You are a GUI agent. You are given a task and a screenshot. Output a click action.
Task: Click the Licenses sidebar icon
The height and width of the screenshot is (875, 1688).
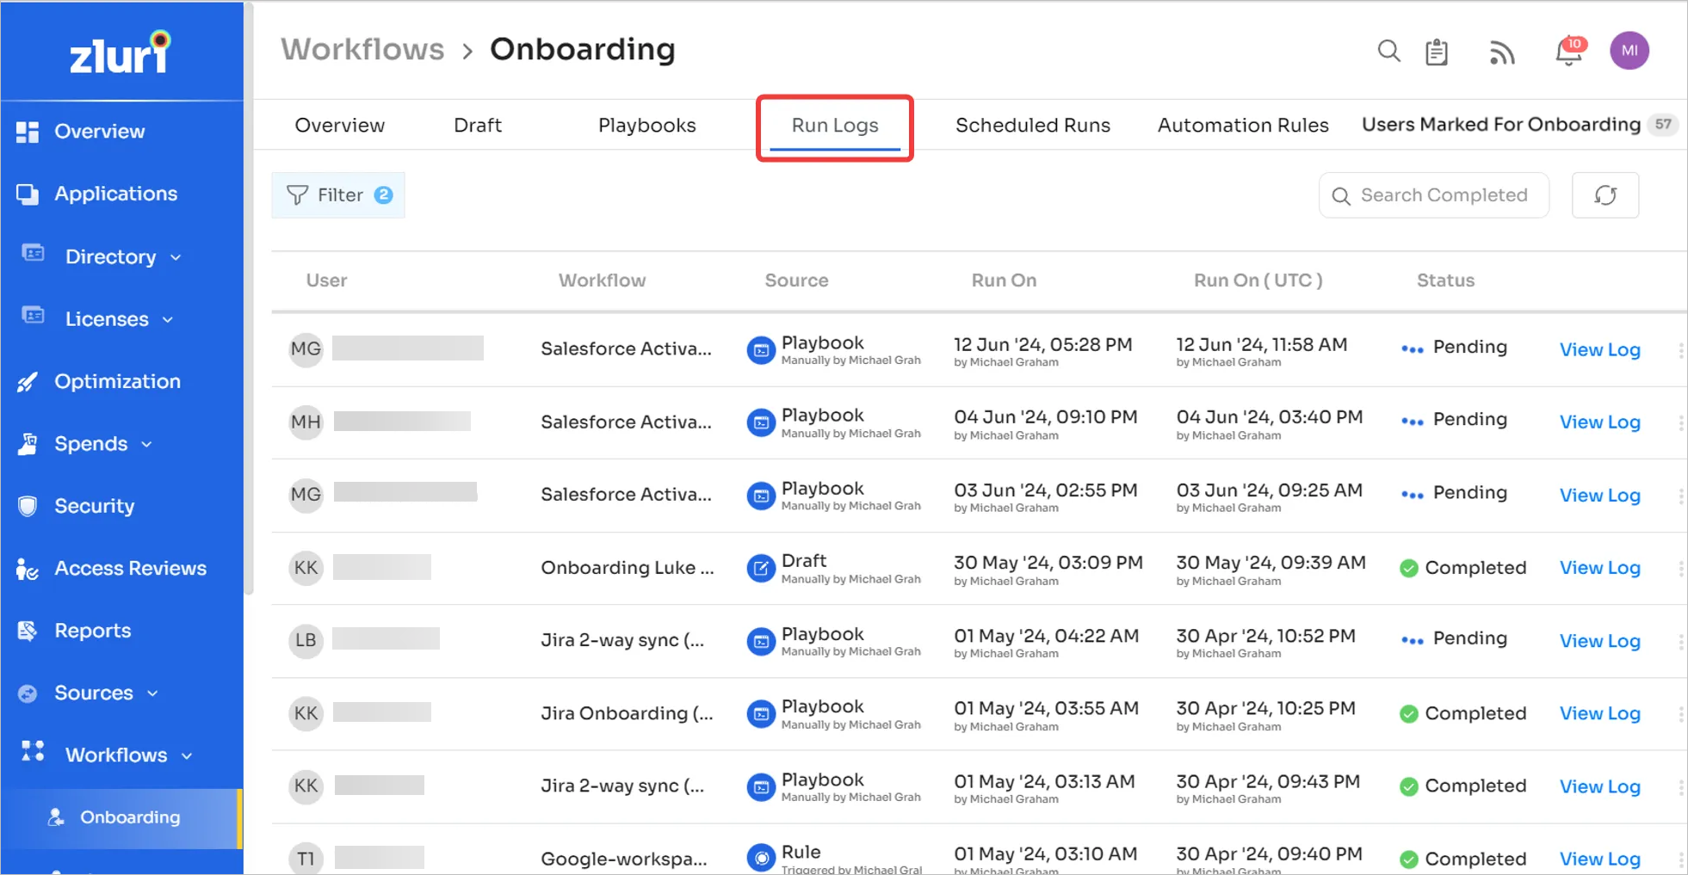click(x=33, y=315)
